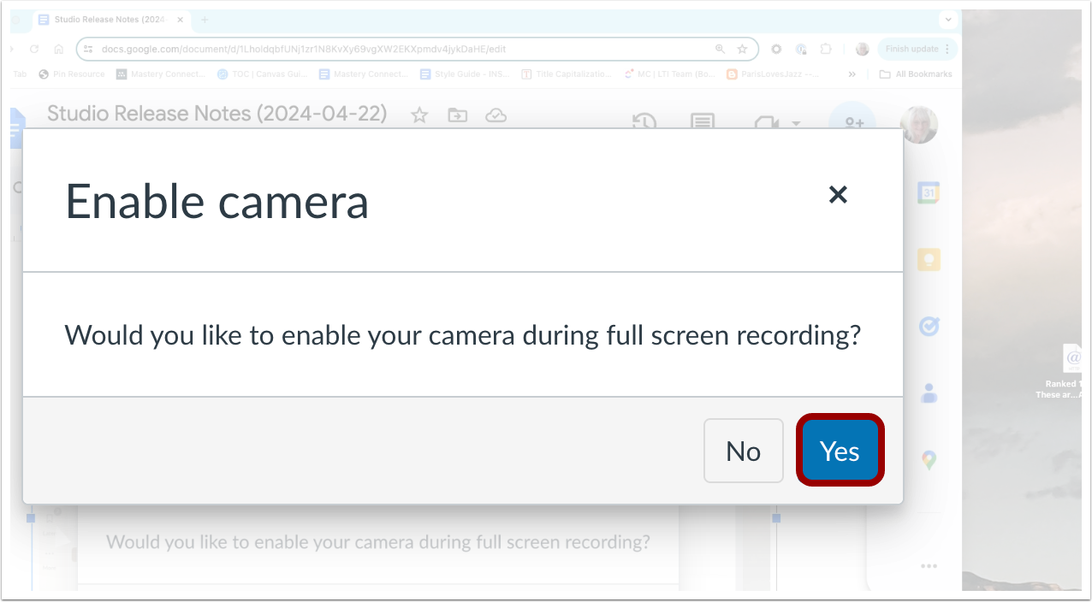1092x602 pixels.
Task: Open the Google Calendar side panel icon
Action: coord(929,192)
